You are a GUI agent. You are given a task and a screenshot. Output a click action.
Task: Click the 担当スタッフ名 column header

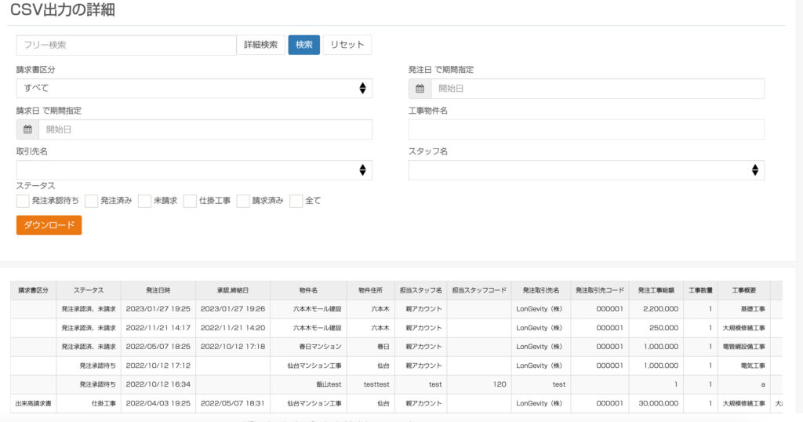click(x=421, y=290)
